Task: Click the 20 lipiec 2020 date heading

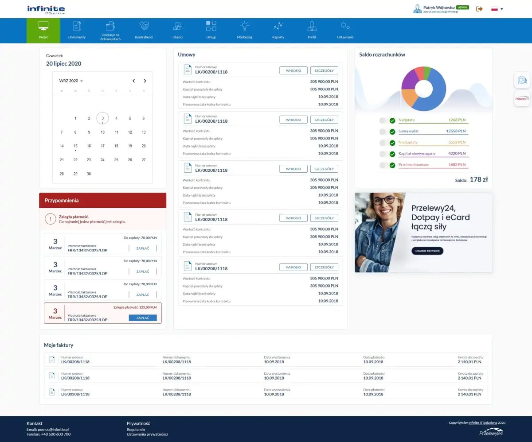Action: coord(64,64)
